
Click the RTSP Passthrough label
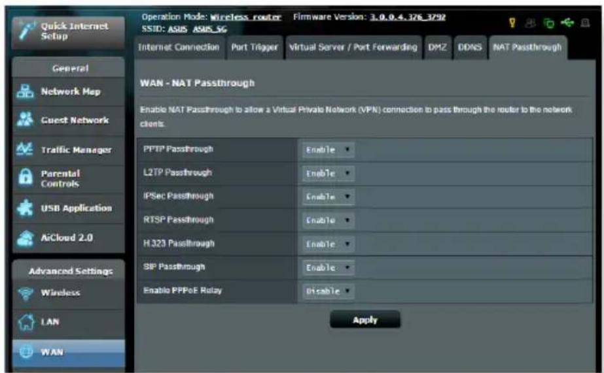coord(179,220)
